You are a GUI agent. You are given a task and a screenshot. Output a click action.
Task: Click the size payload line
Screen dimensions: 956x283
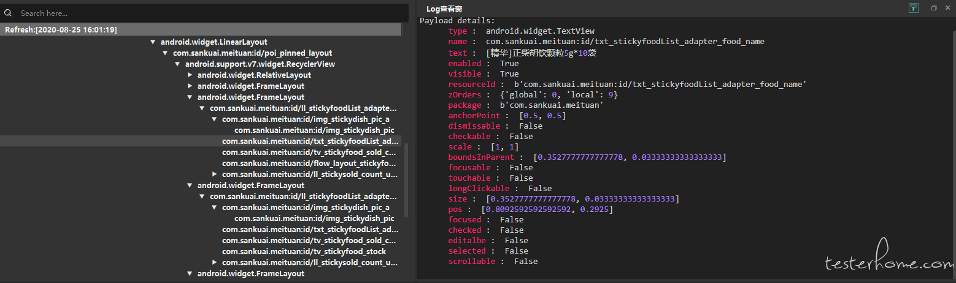[x=563, y=199]
